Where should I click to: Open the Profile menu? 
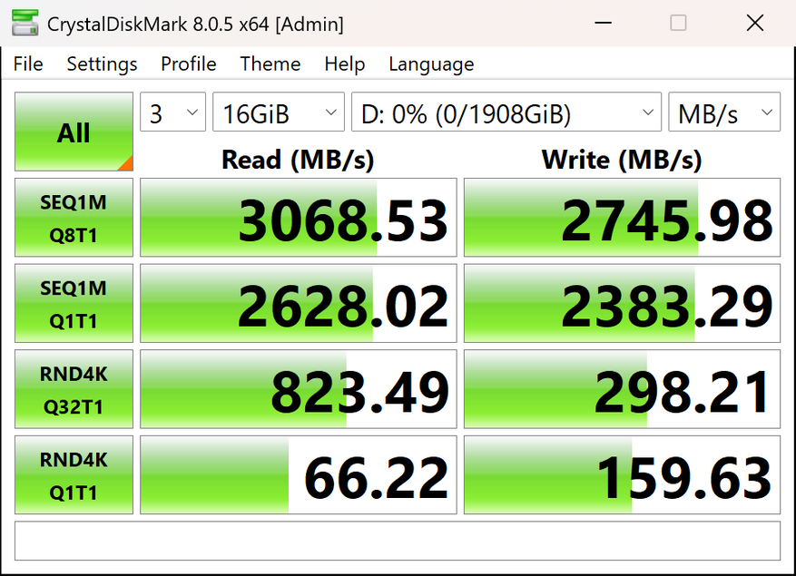[189, 64]
